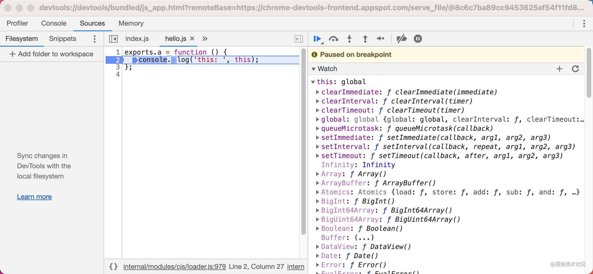The image size is (593, 274).
Task: Refresh watch expressions
Action: pyautogui.click(x=575, y=69)
